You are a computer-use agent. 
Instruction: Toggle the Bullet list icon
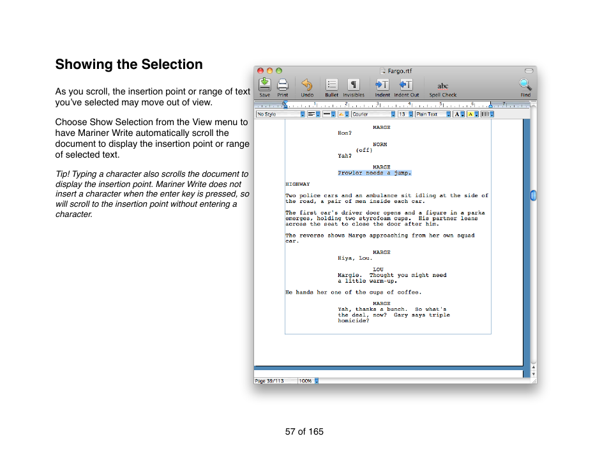332,85
